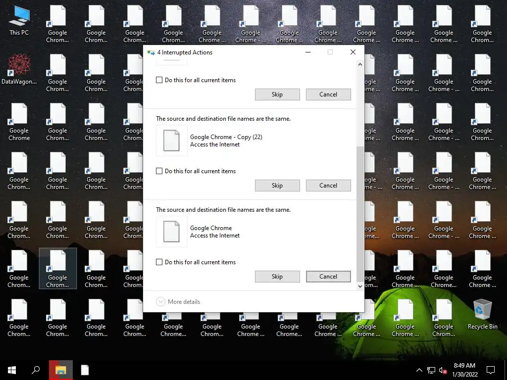Open the network status tray icon

coord(431,370)
